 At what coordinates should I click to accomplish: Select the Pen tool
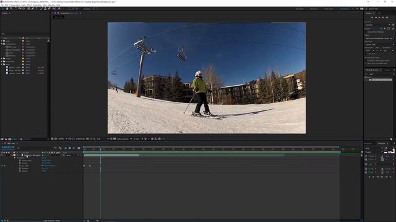pos(33,9)
